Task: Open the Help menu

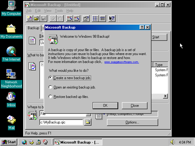Action: 70,11
